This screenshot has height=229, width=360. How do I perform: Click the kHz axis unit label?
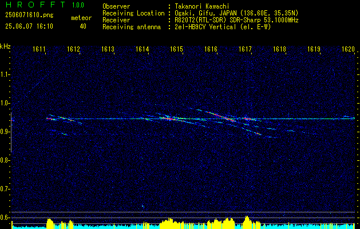tap(5, 46)
